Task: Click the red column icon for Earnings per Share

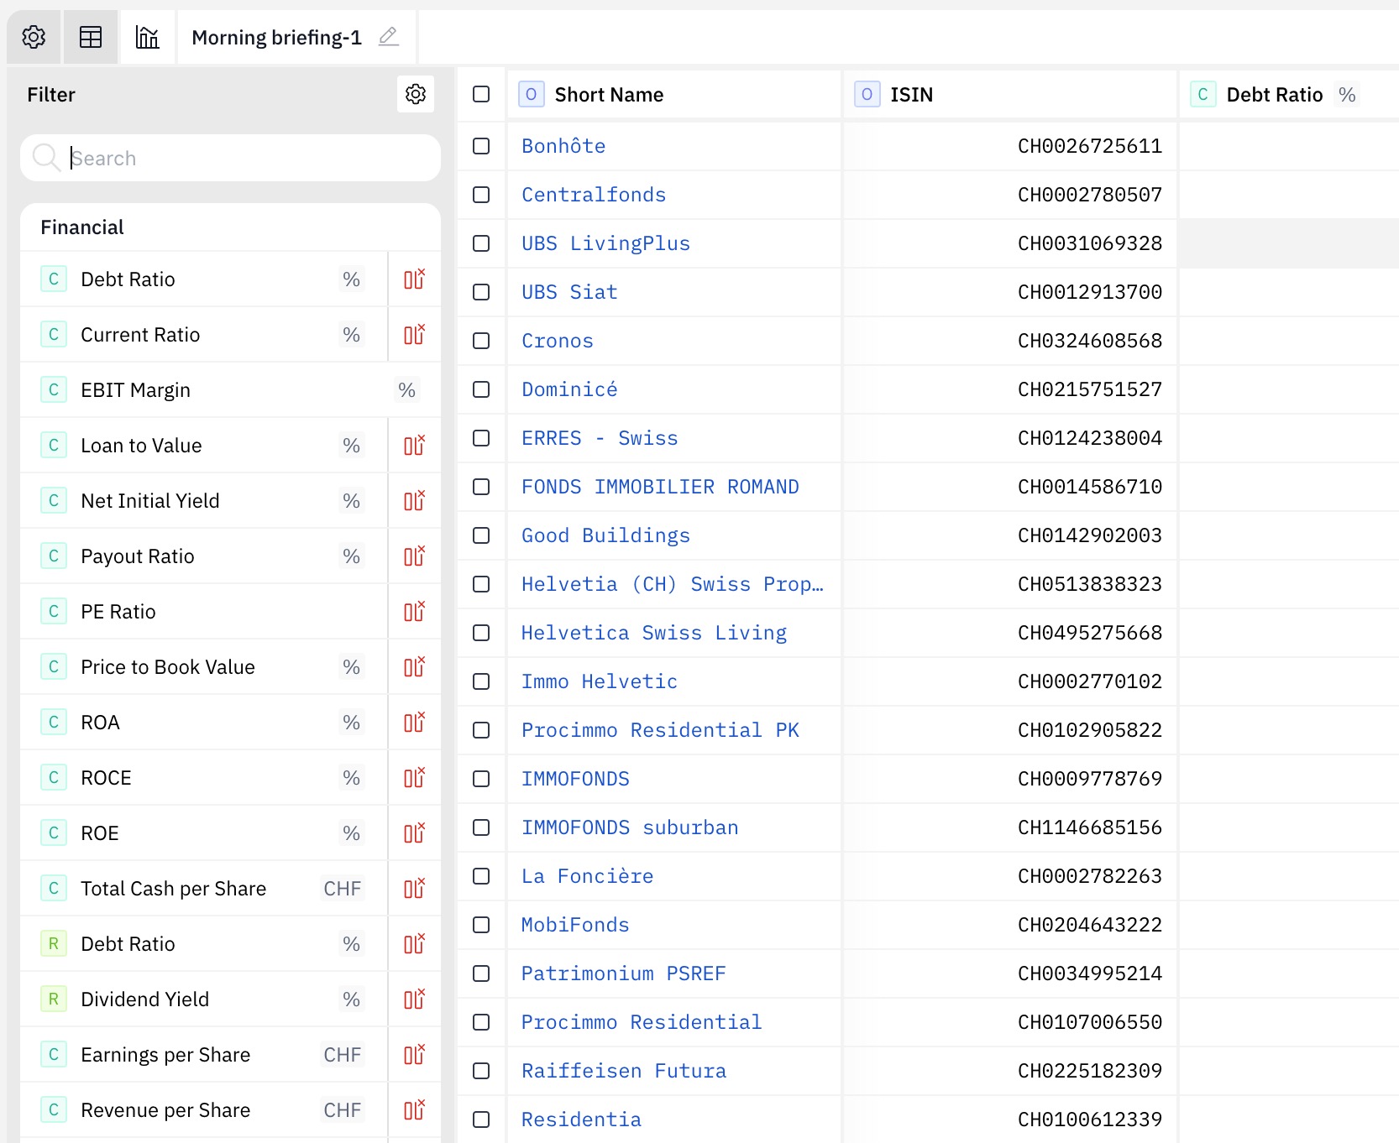Action: 414,1055
